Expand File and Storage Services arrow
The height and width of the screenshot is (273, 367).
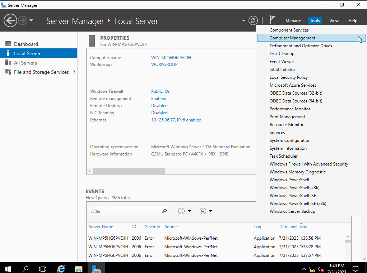point(74,72)
